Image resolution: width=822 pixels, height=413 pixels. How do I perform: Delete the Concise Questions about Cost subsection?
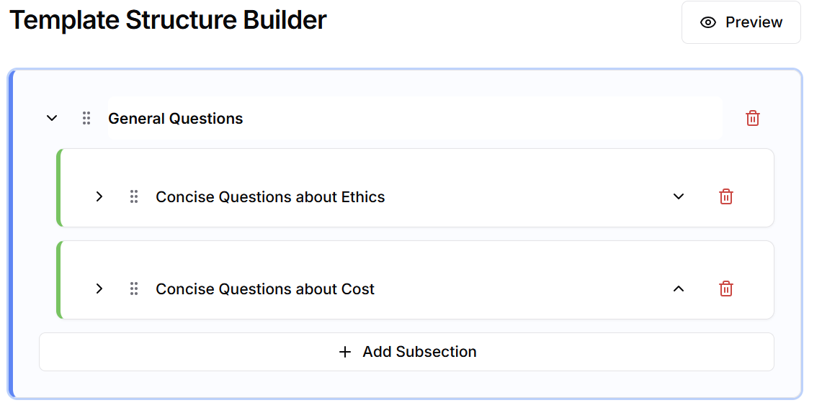tap(726, 289)
